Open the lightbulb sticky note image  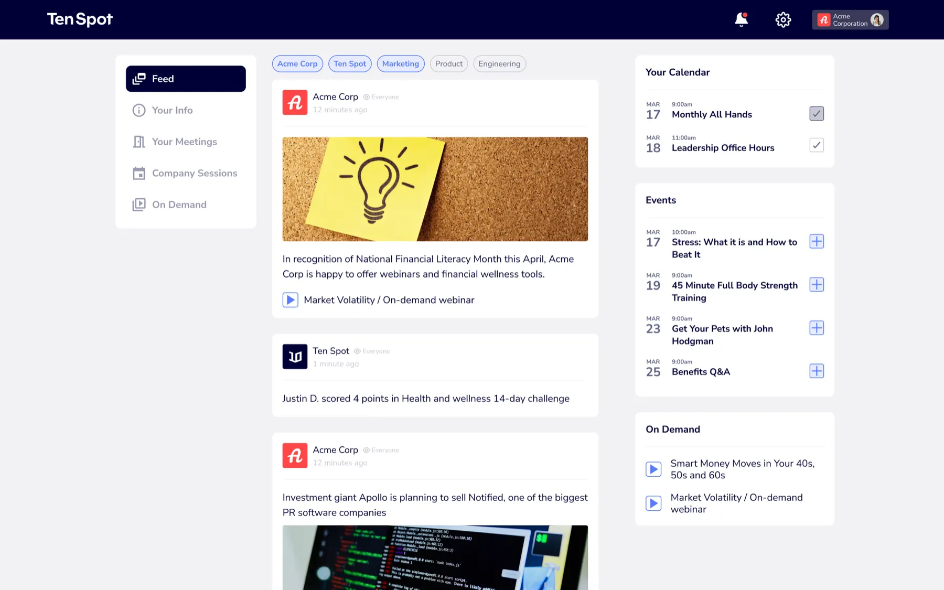[x=435, y=189]
